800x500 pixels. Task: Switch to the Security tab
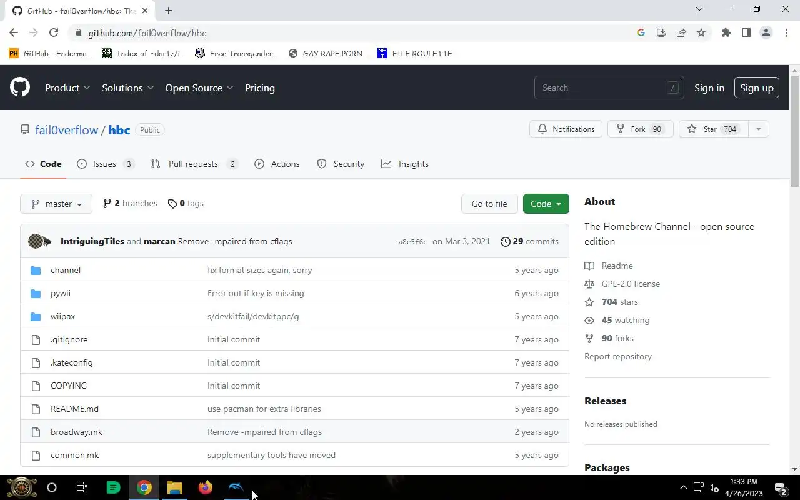341,164
